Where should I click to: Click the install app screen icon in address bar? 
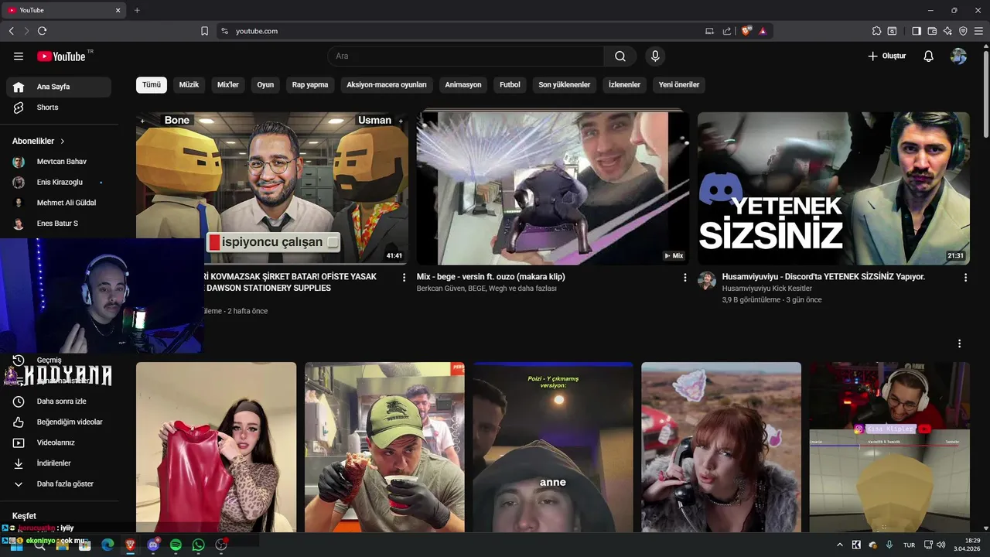(710, 31)
